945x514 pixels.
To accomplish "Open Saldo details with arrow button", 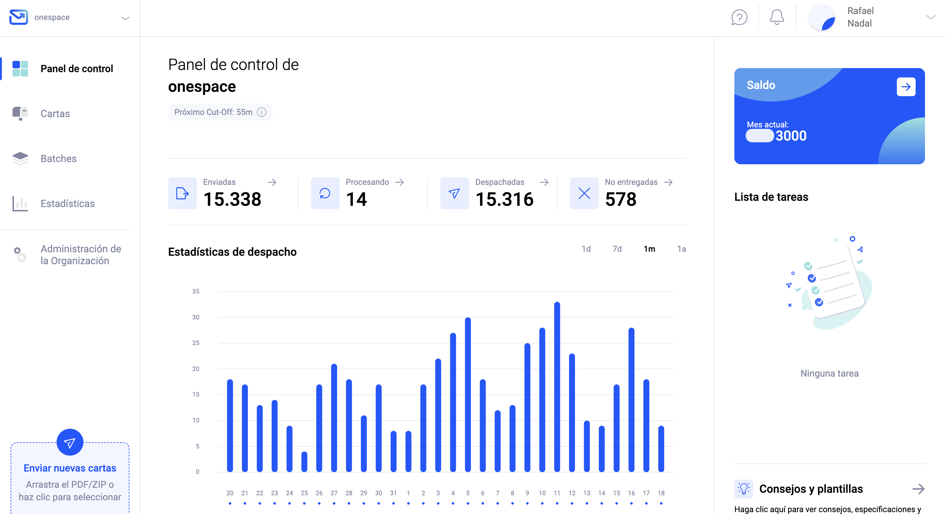I will pos(906,87).
